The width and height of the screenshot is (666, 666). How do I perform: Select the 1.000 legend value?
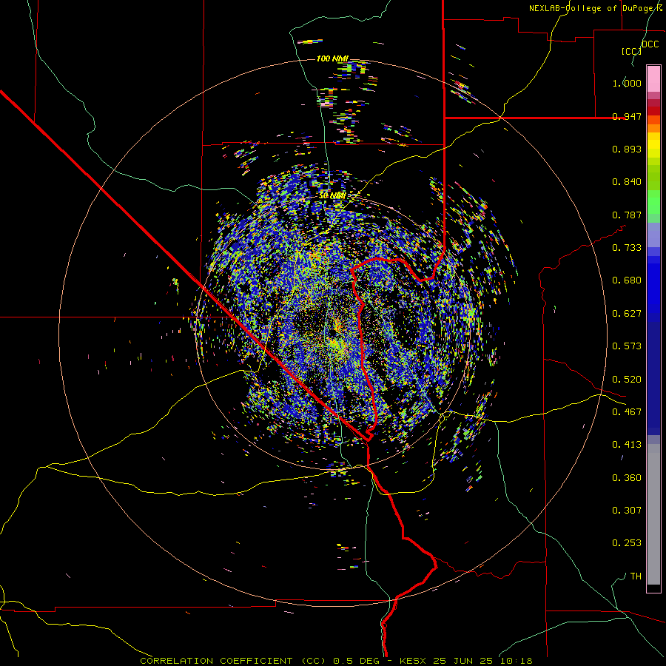click(627, 83)
